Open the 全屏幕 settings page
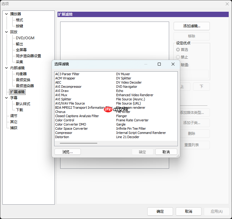This screenshot has height=219, width=232. tap(21, 50)
